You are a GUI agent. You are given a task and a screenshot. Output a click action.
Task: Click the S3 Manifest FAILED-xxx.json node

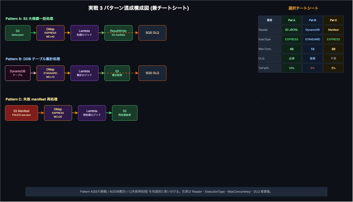click(21, 113)
